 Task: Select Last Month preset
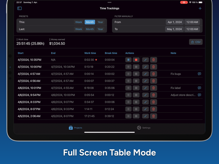(x=90, y=29)
